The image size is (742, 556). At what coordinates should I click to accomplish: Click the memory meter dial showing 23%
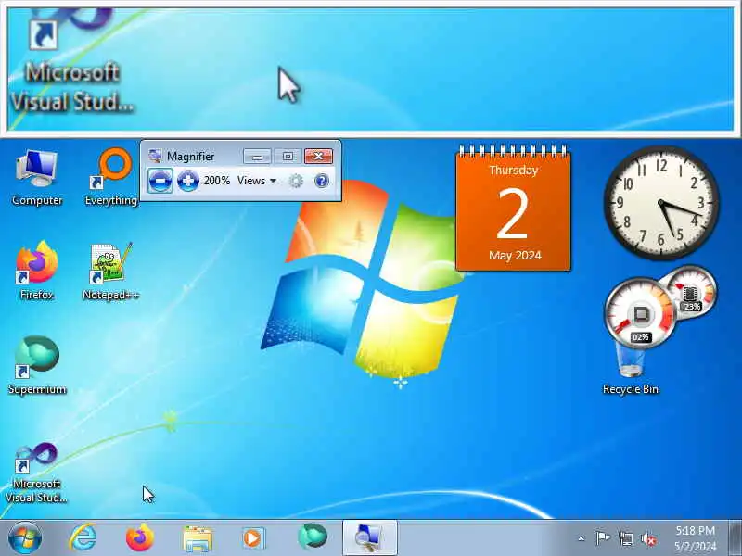tap(693, 291)
